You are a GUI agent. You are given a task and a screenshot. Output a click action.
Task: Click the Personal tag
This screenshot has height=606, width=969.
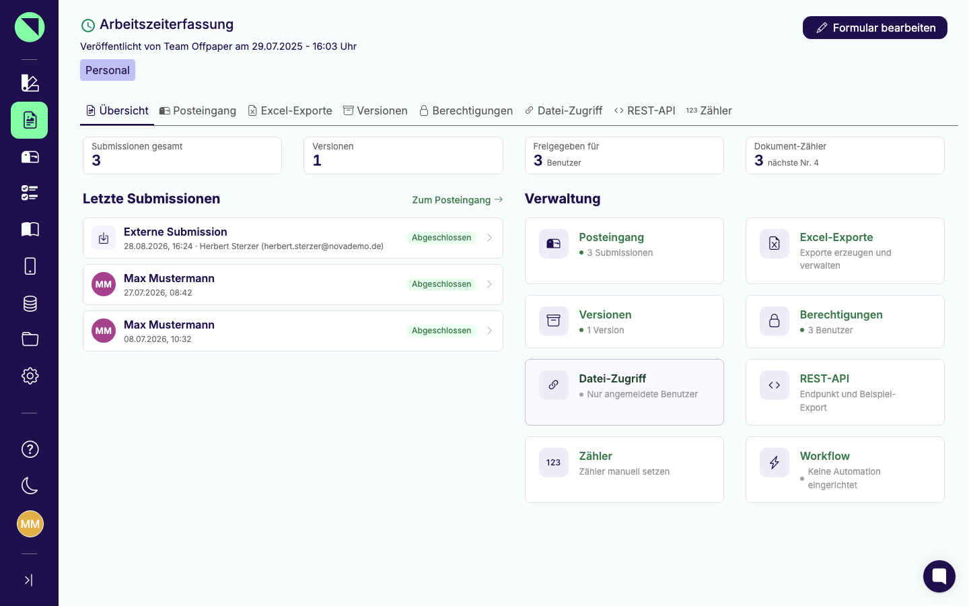tap(108, 70)
